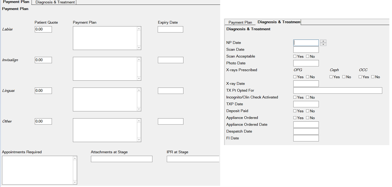Viewport: 392px width, 187px height.
Task: Check Yes for Incognito/Clin Check Activated
Action: pos(295,97)
